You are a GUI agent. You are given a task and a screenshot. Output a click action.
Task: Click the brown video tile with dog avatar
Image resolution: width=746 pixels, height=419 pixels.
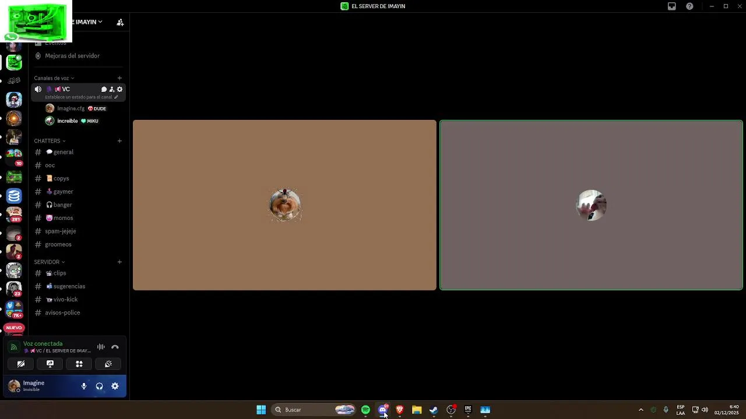coord(284,205)
